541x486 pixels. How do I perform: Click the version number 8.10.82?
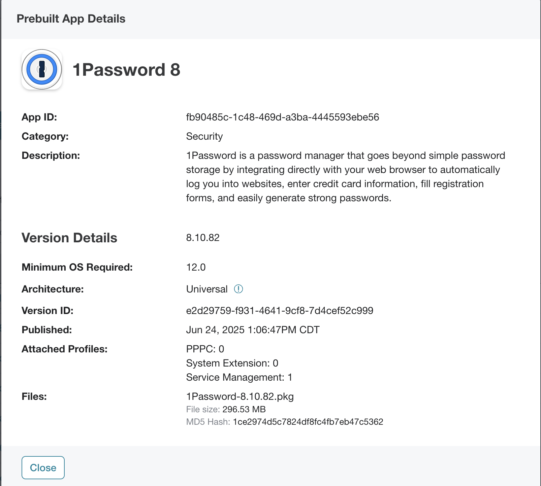(x=203, y=238)
